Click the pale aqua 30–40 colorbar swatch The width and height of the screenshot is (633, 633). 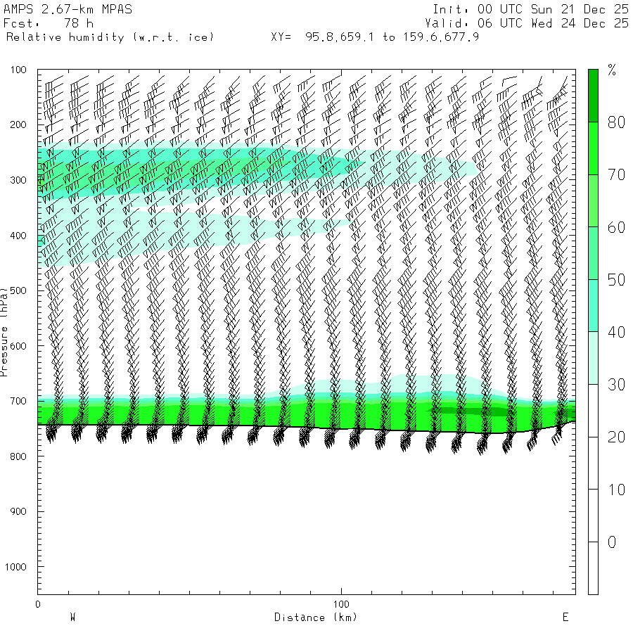coord(593,358)
